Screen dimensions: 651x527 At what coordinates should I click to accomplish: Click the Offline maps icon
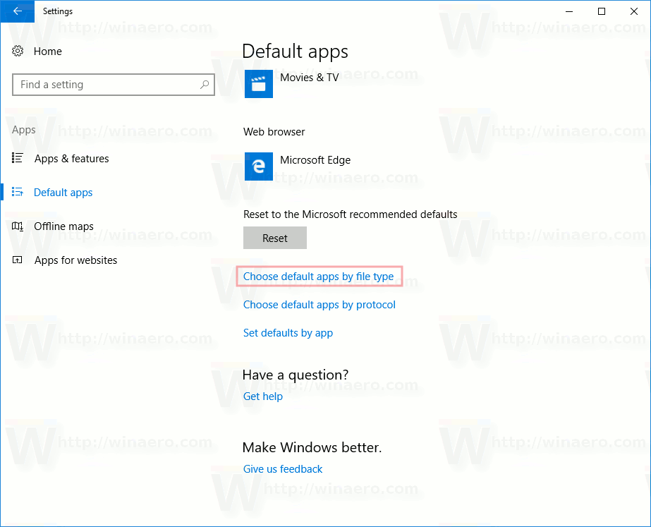[17, 226]
